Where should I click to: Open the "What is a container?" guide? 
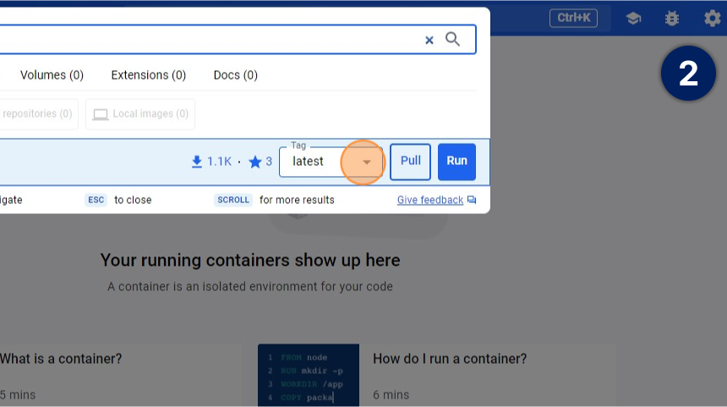[x=61, y=359]
